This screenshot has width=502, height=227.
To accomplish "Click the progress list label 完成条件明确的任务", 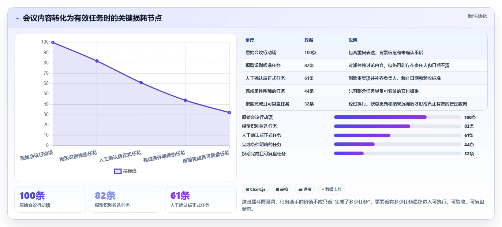I will click(262, 145).
